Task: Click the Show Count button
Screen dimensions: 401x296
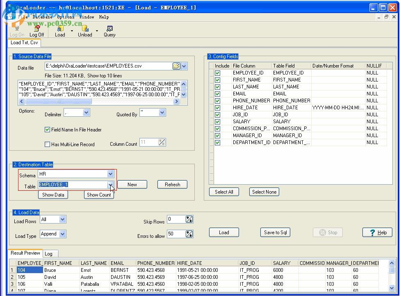Action: 99,195
